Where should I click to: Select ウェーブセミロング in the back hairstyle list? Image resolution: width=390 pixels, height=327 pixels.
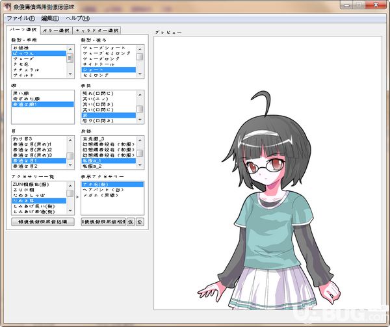pyautogui.click(x=109, y=53)
